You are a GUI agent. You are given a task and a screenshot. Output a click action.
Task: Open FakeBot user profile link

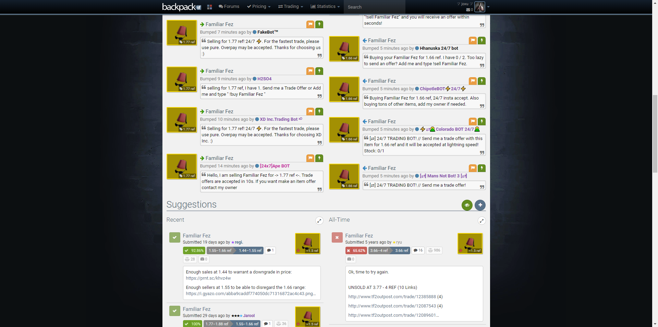coord(268,32)
